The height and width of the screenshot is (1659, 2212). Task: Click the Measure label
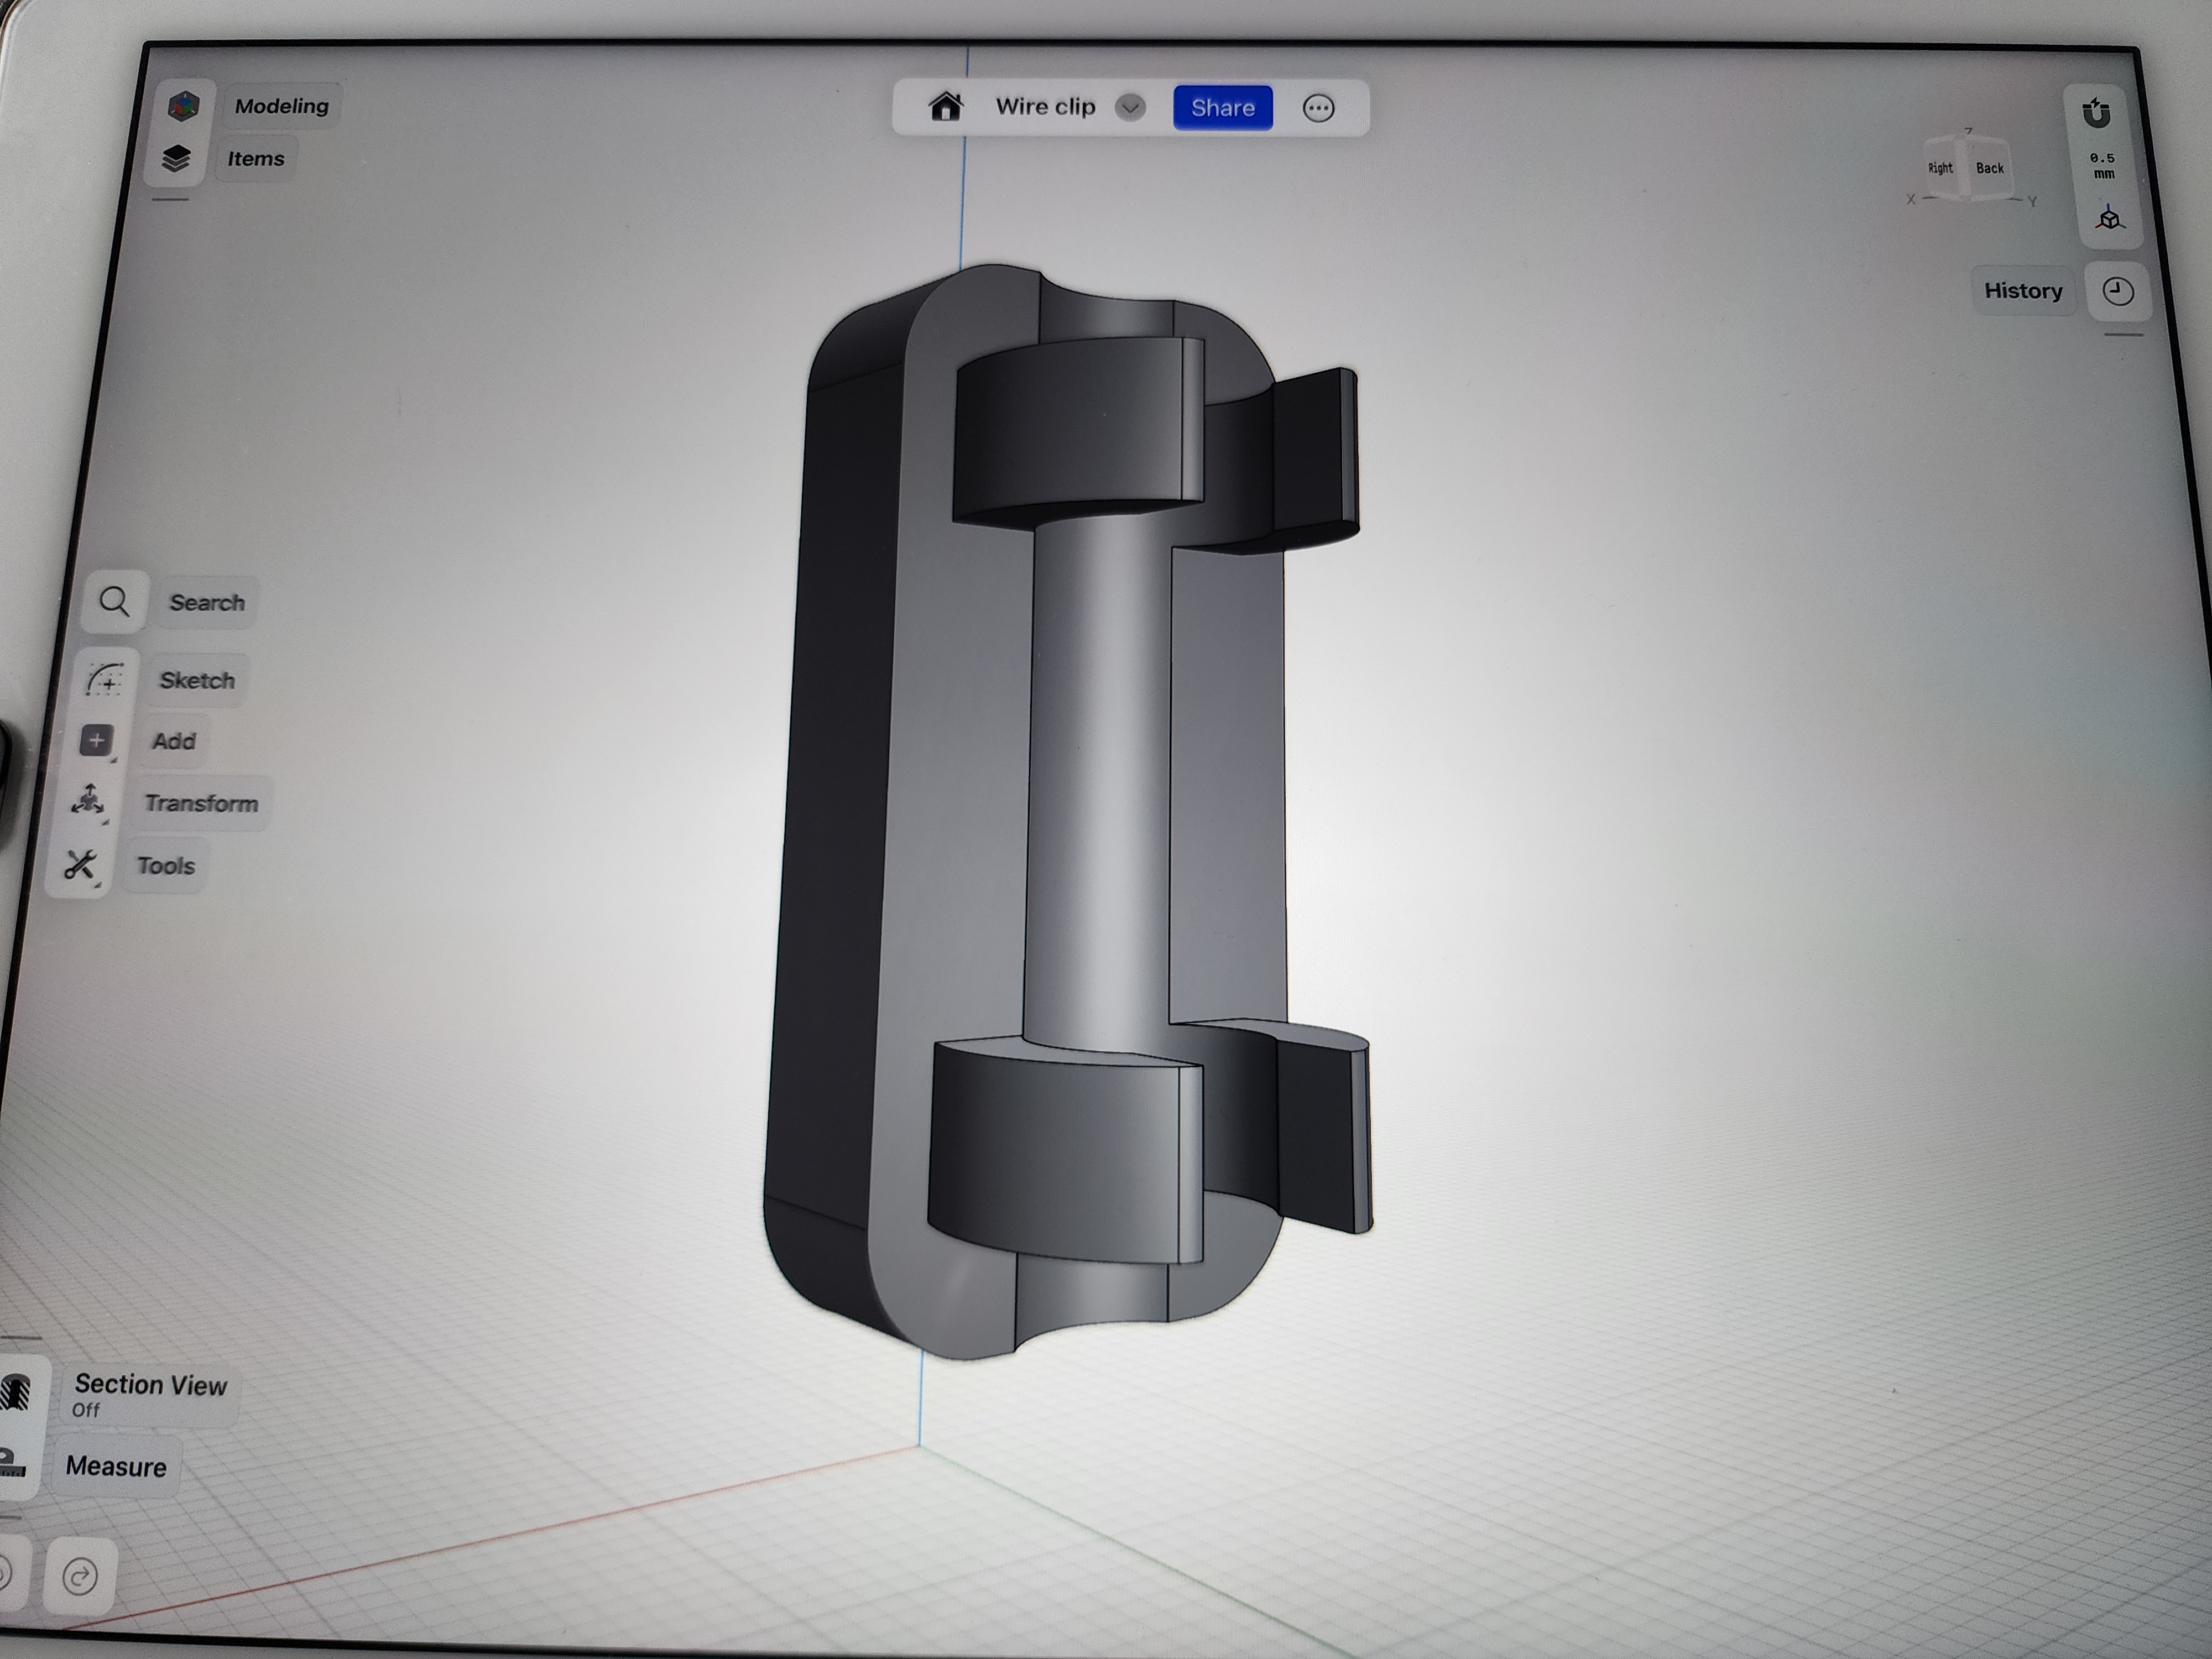(x=116, y=1467)
